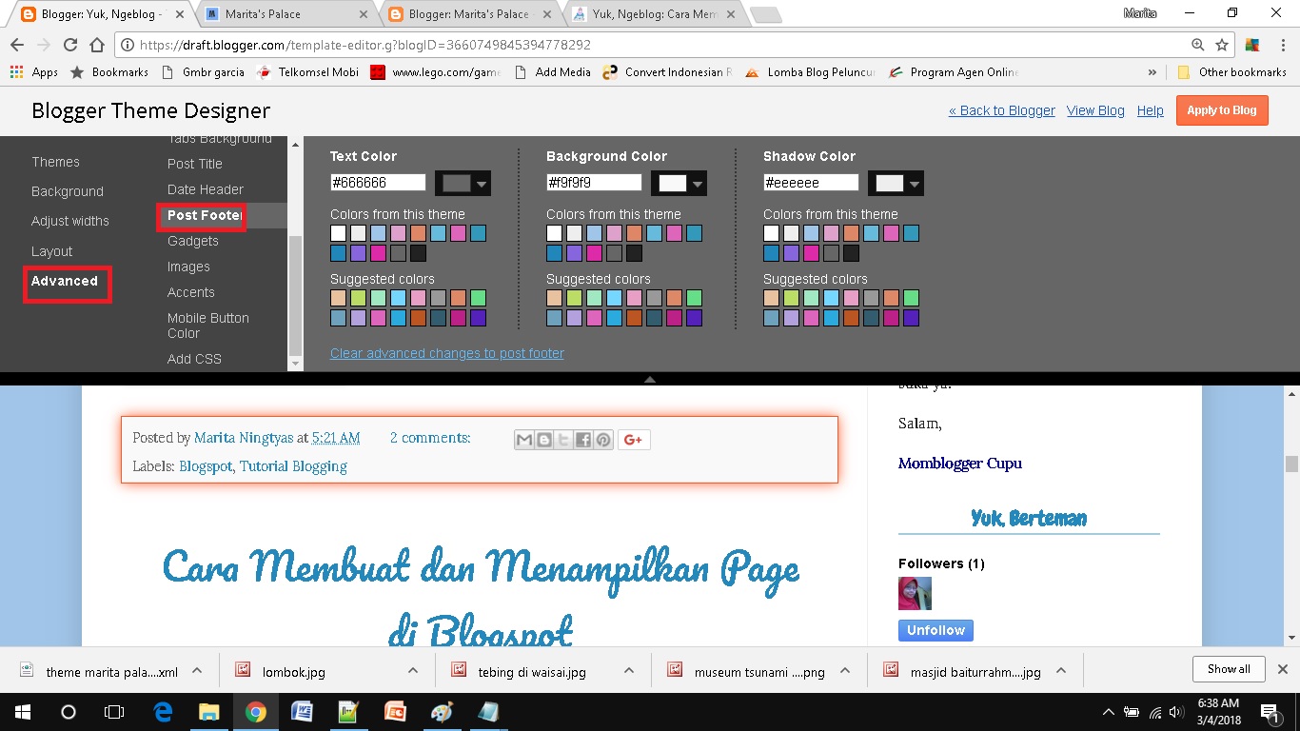This screenshot has height=731, width=1300.
Task: Expand options for museum tsunami png download
Action: (x=845, y=670)
